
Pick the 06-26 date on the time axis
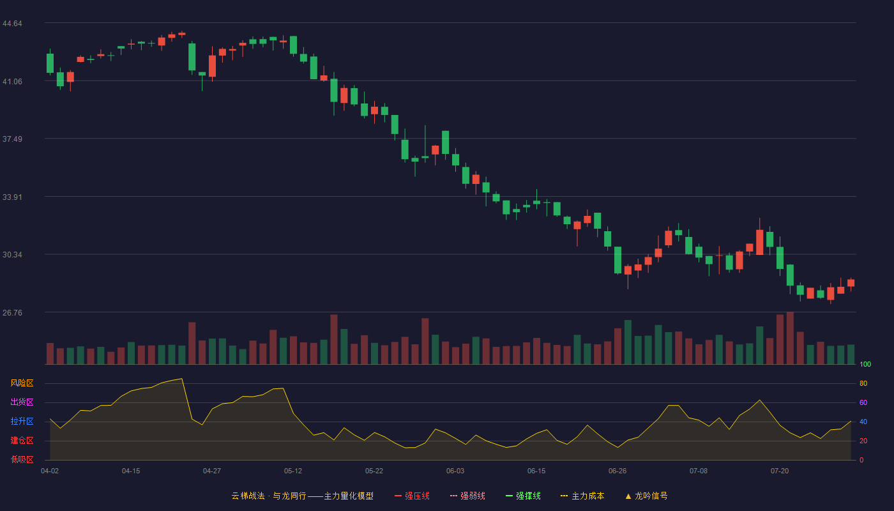click(617, 471)
